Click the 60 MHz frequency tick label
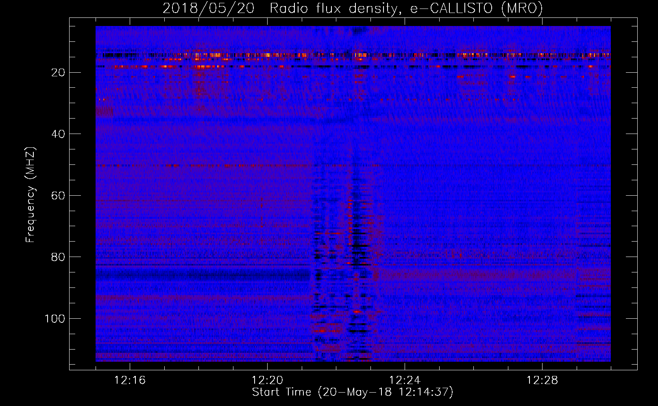Image resolution: width=658 pixels, height=406 pixels. [x=58, y=196]
